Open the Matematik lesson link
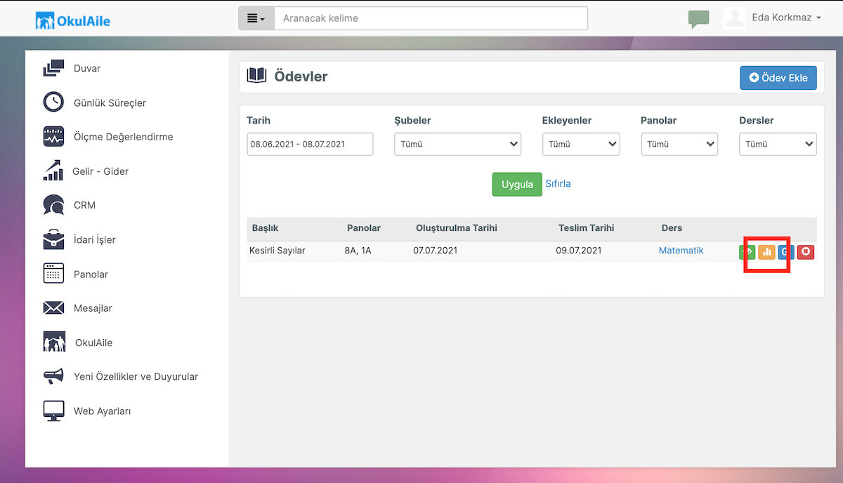Screen dimensions: 843x483 point(681,251)
